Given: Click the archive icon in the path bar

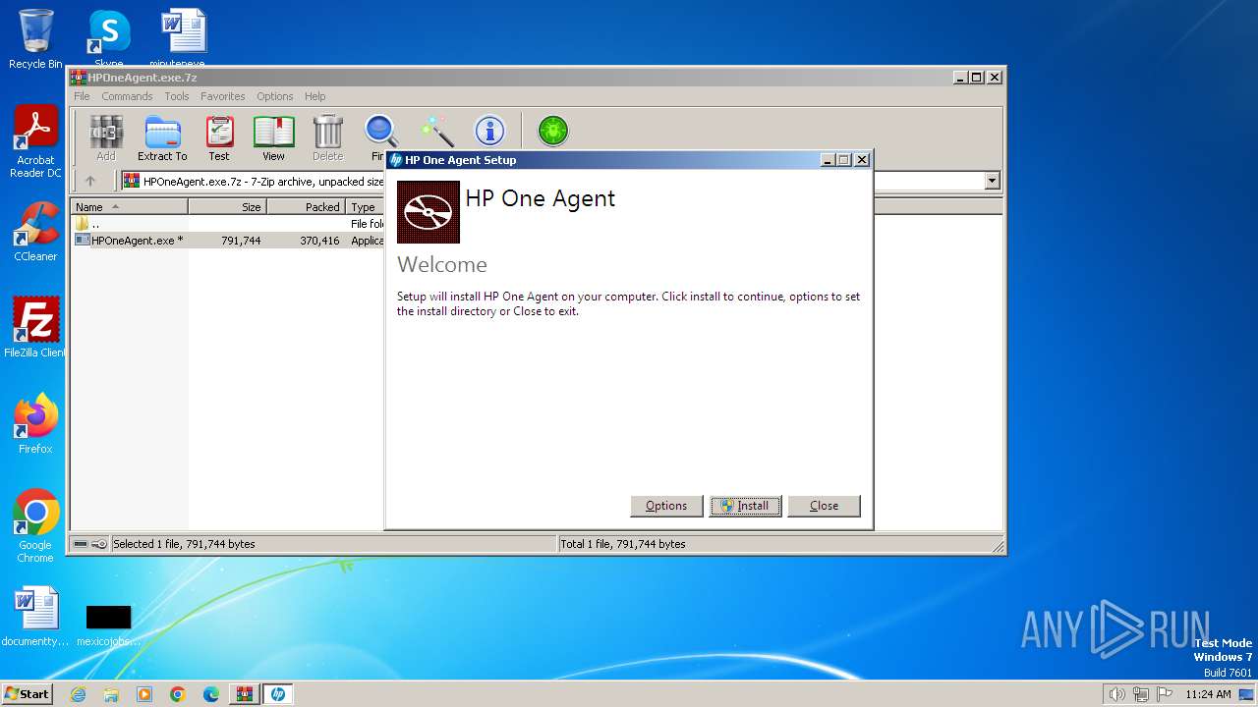Looking at the screenshot, I should click(x=132, y=181).
